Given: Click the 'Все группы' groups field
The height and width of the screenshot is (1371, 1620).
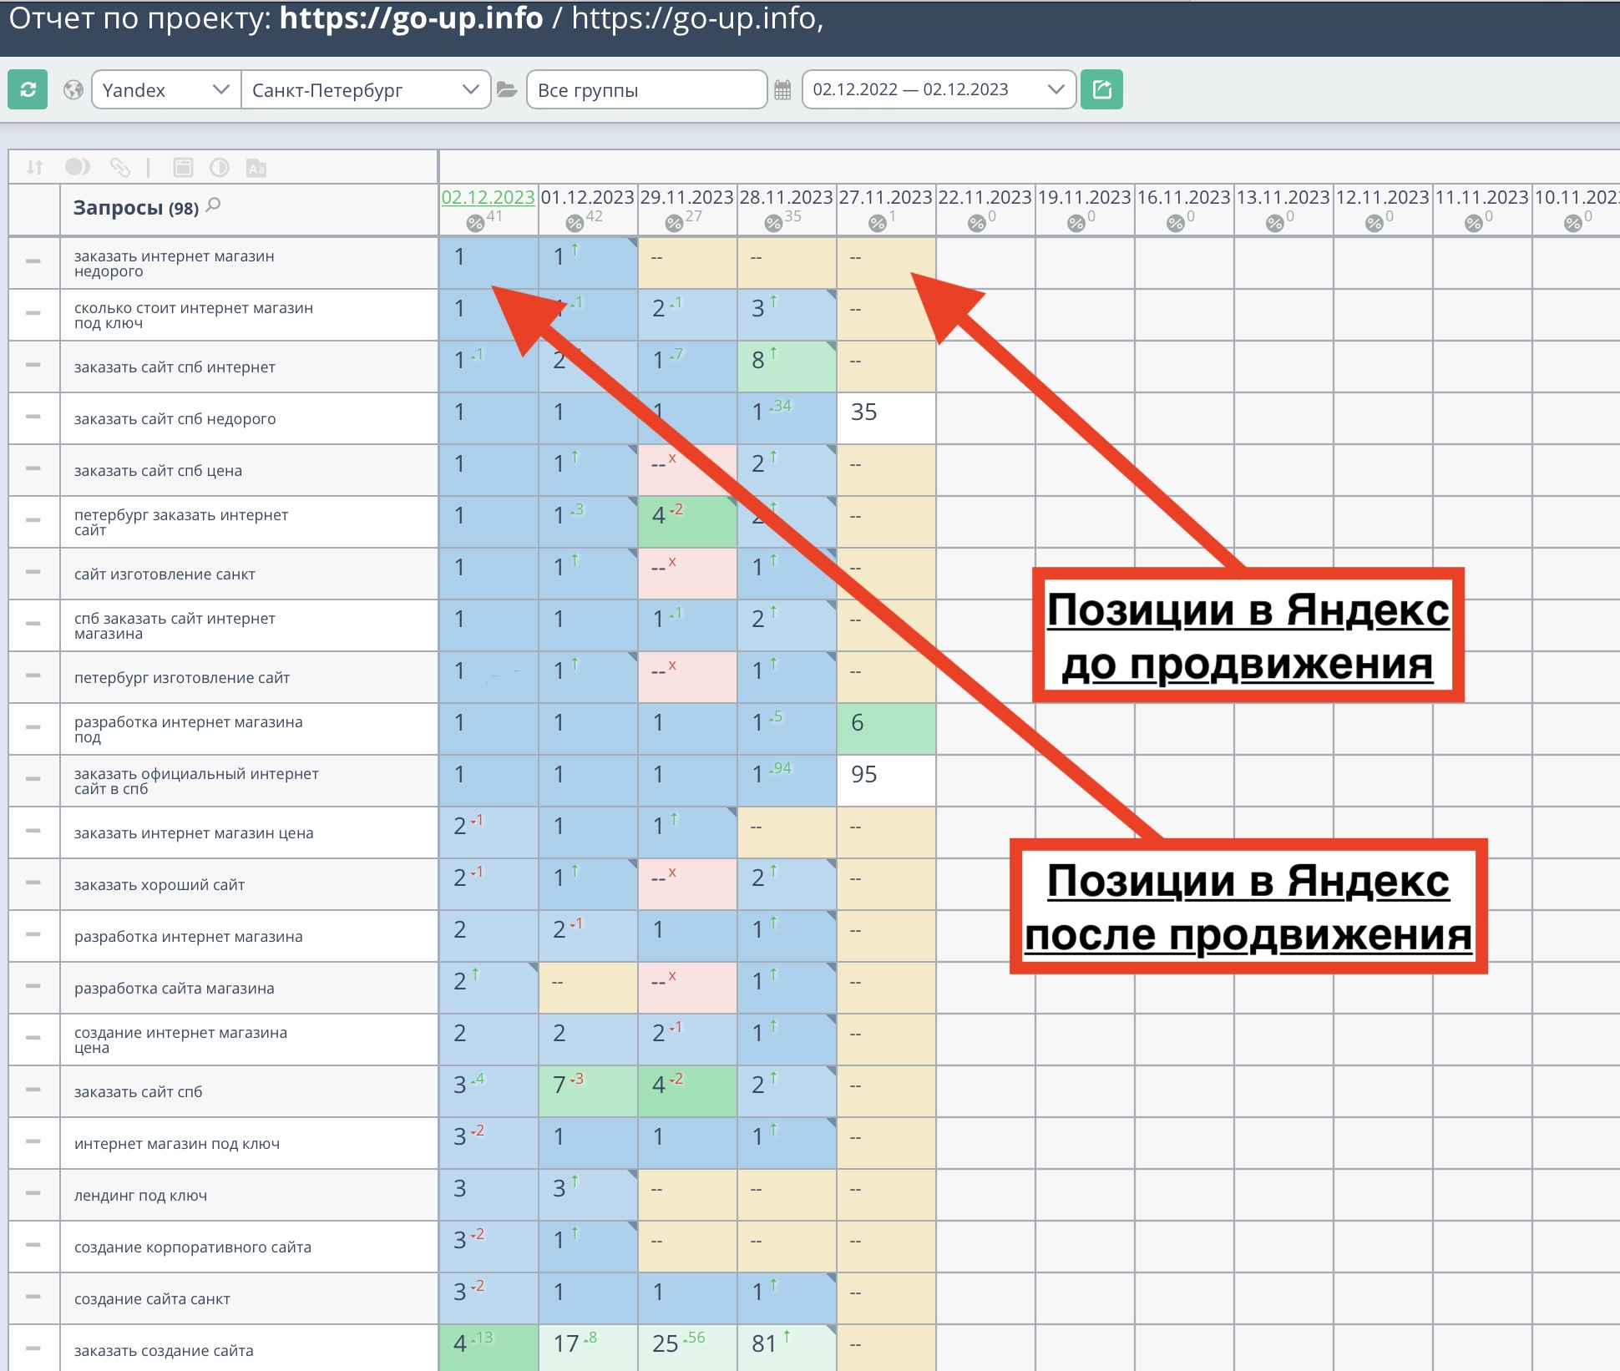Looking at the screenshot, I should tap(646, 90).
